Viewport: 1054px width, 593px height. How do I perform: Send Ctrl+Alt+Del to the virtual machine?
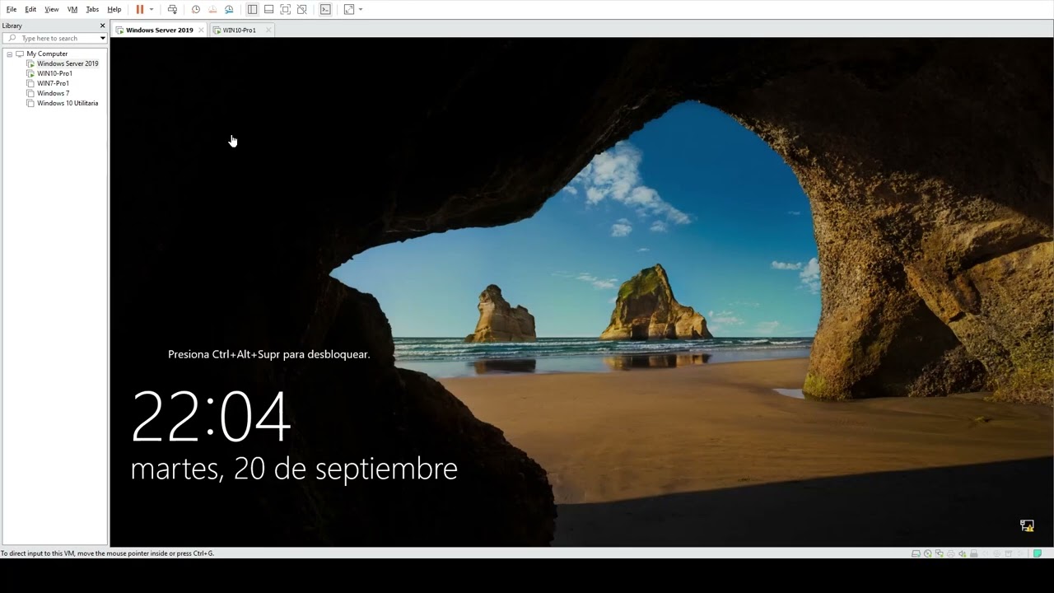[x=172, y=9]
